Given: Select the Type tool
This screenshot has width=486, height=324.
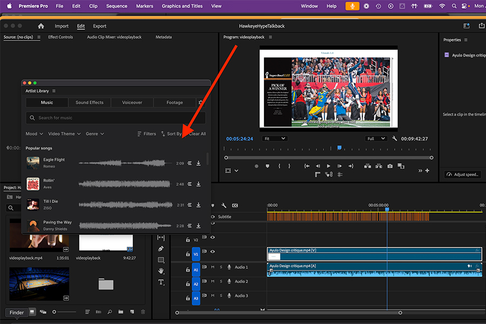Looking at the screenshot, I should click(x=161, y=282).
